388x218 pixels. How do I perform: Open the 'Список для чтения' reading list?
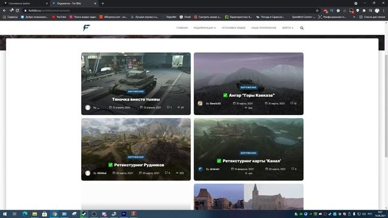pyautogui.click(x=372, y=17)
